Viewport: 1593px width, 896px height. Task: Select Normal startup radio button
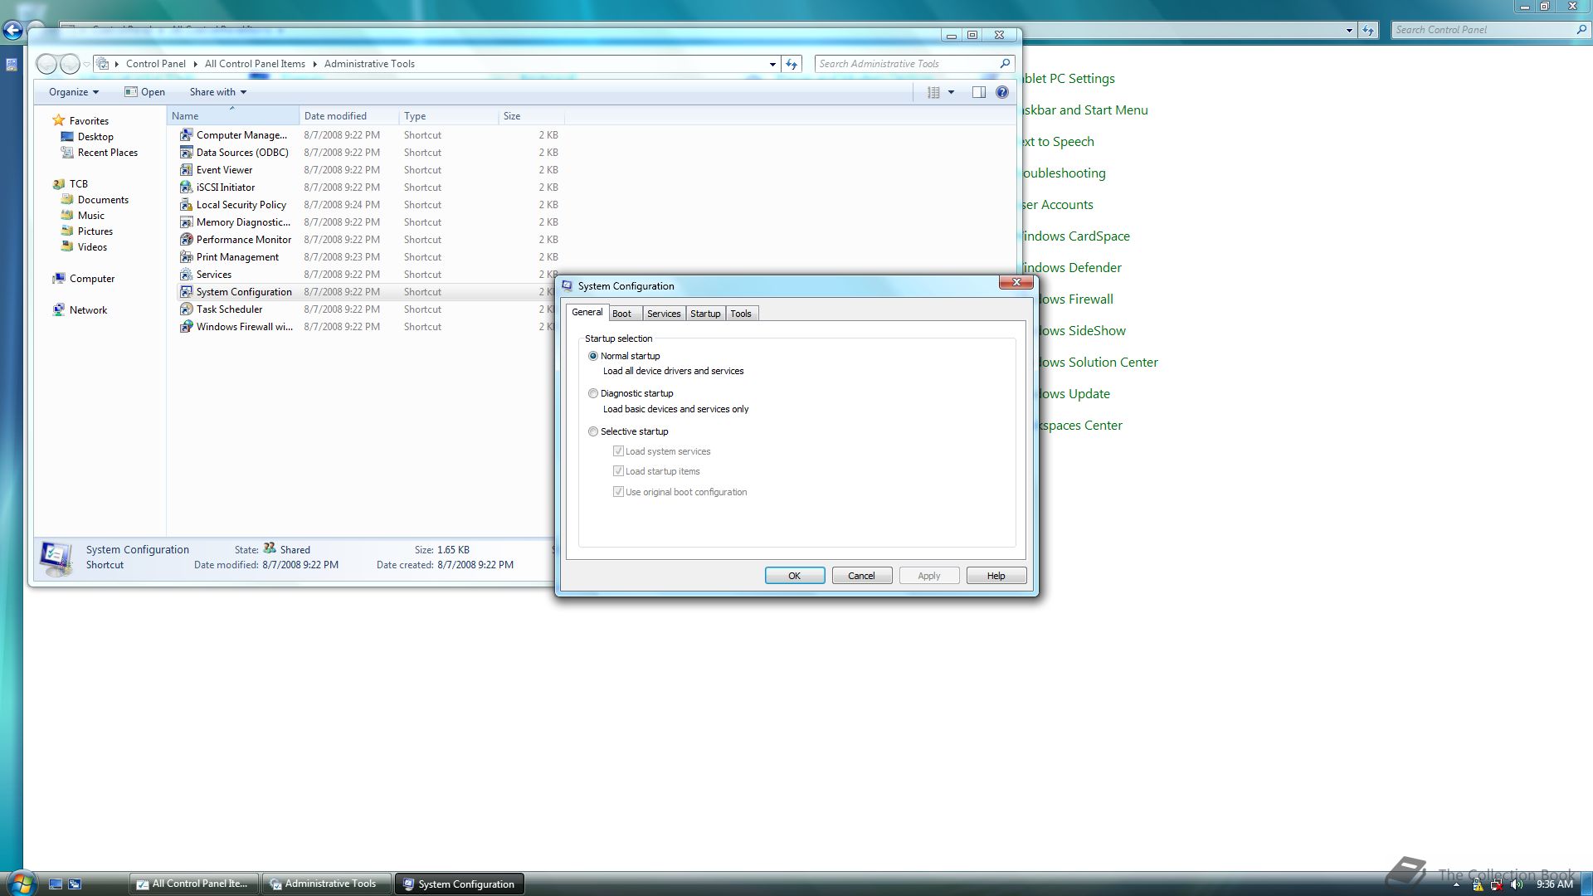[593, 356]
